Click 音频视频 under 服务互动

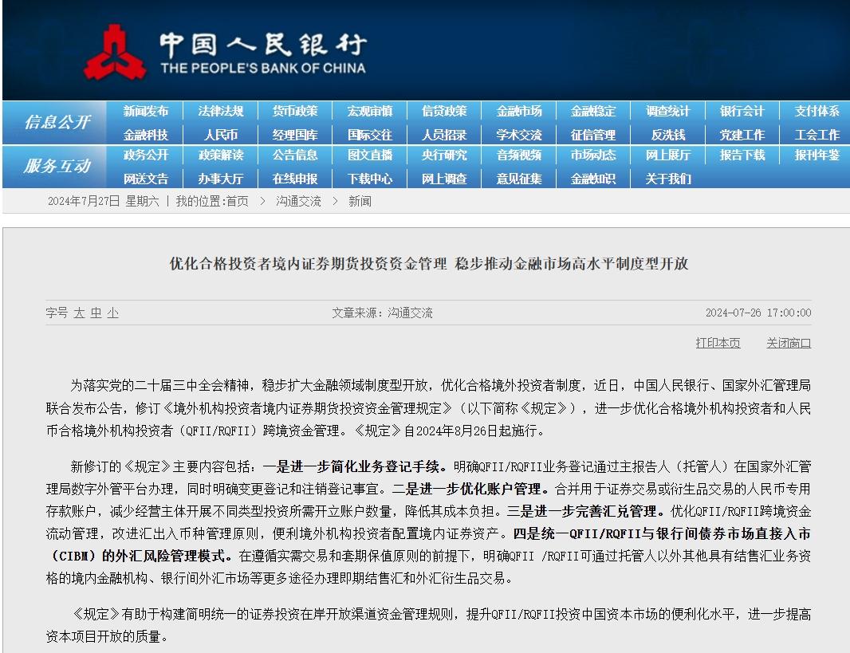(x=519, y=155)
